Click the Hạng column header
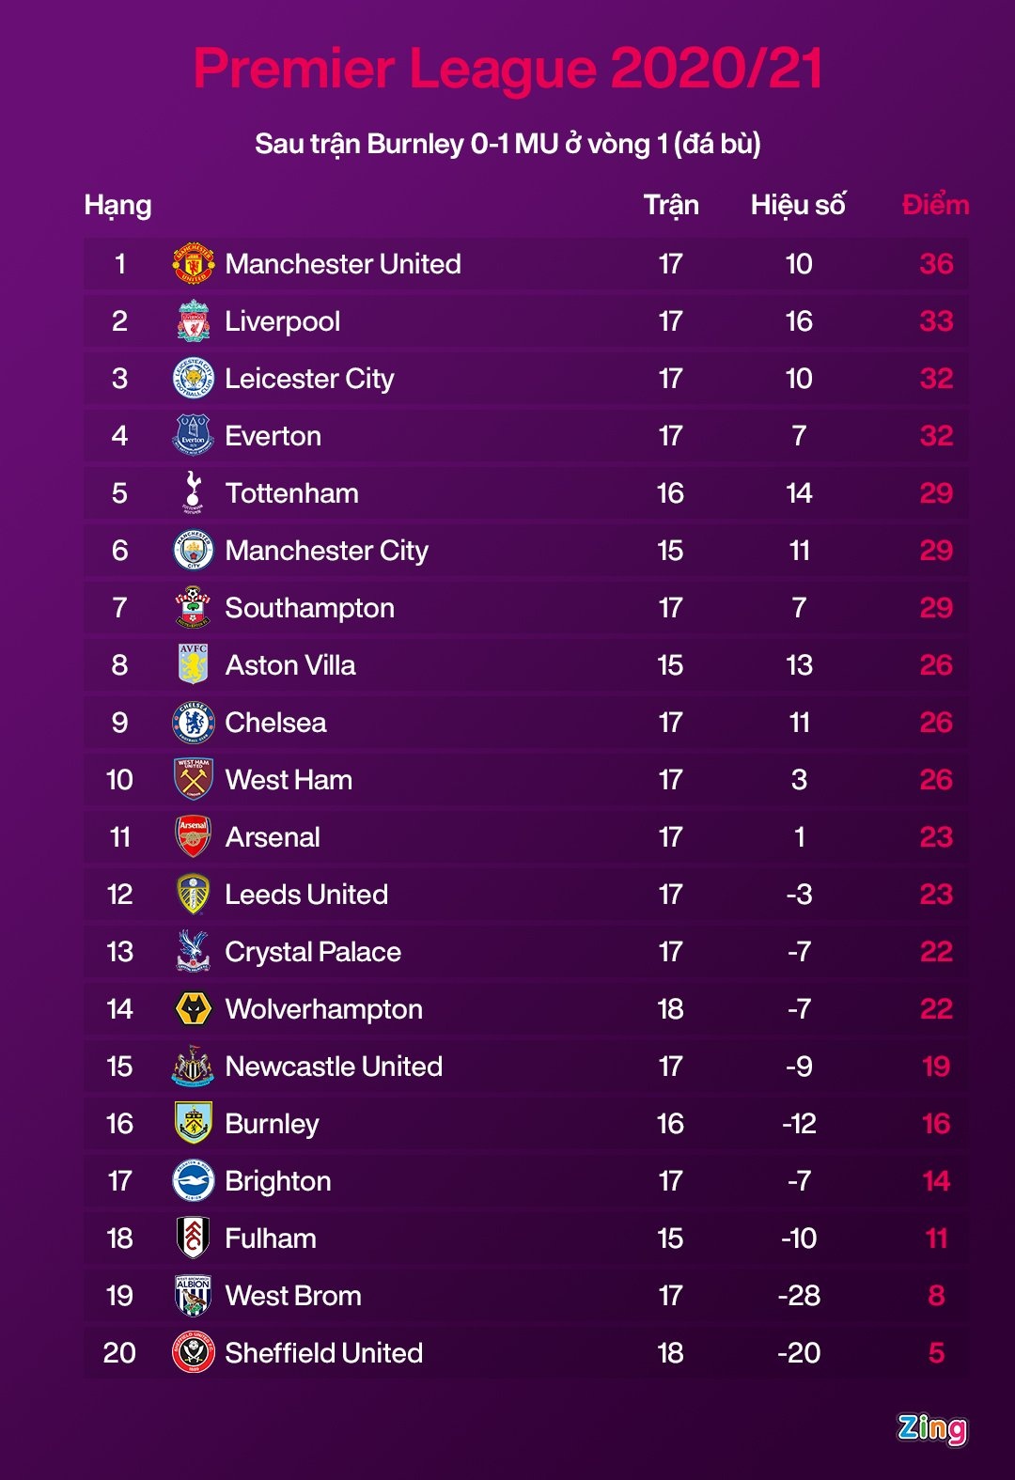The width and height of the screenshot is (1015, 1480). (x=117, y=205)
